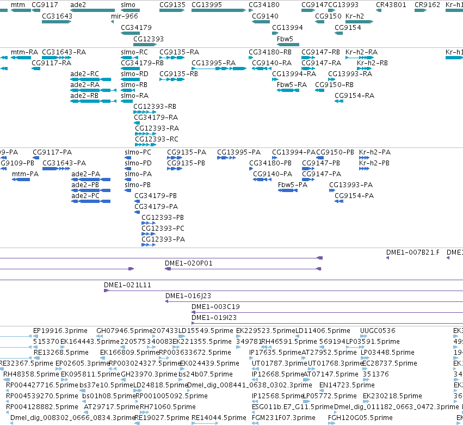Select transcript ade2-RA
463x426 pixels.
tap(94, 90)
